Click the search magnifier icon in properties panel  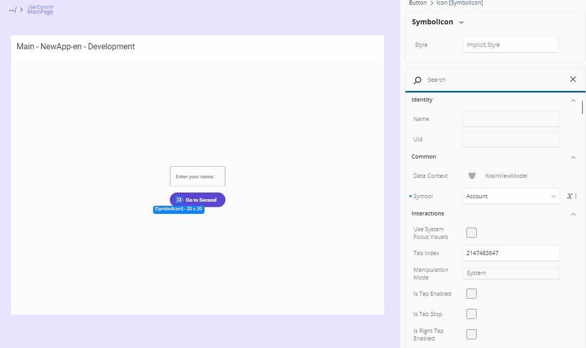[417, 80]
